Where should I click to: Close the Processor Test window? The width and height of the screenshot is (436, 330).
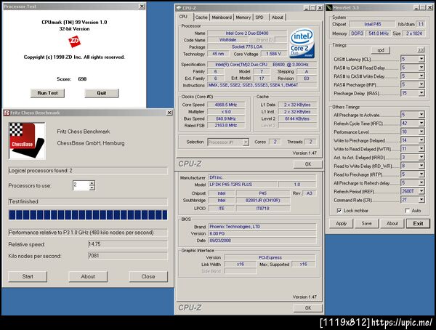pyautogui.click(x=142, y=6)
